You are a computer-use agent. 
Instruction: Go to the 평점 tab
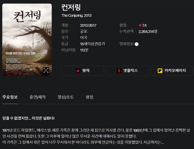tap(90, 97)
